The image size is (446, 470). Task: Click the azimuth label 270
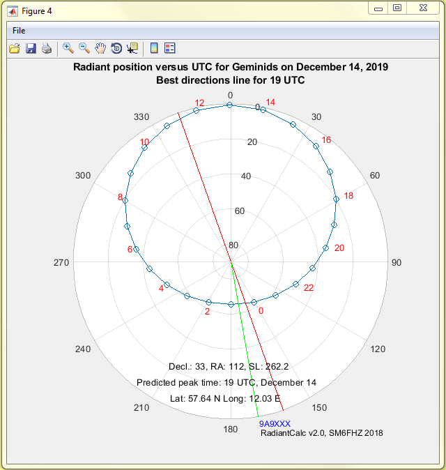pyautogui.click(x=61, y=263)
